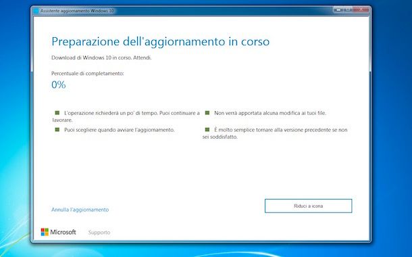The height and width of the screenshot is (257, 412).
Task: Click the Percentuale di completamento label
Action: 88,74
